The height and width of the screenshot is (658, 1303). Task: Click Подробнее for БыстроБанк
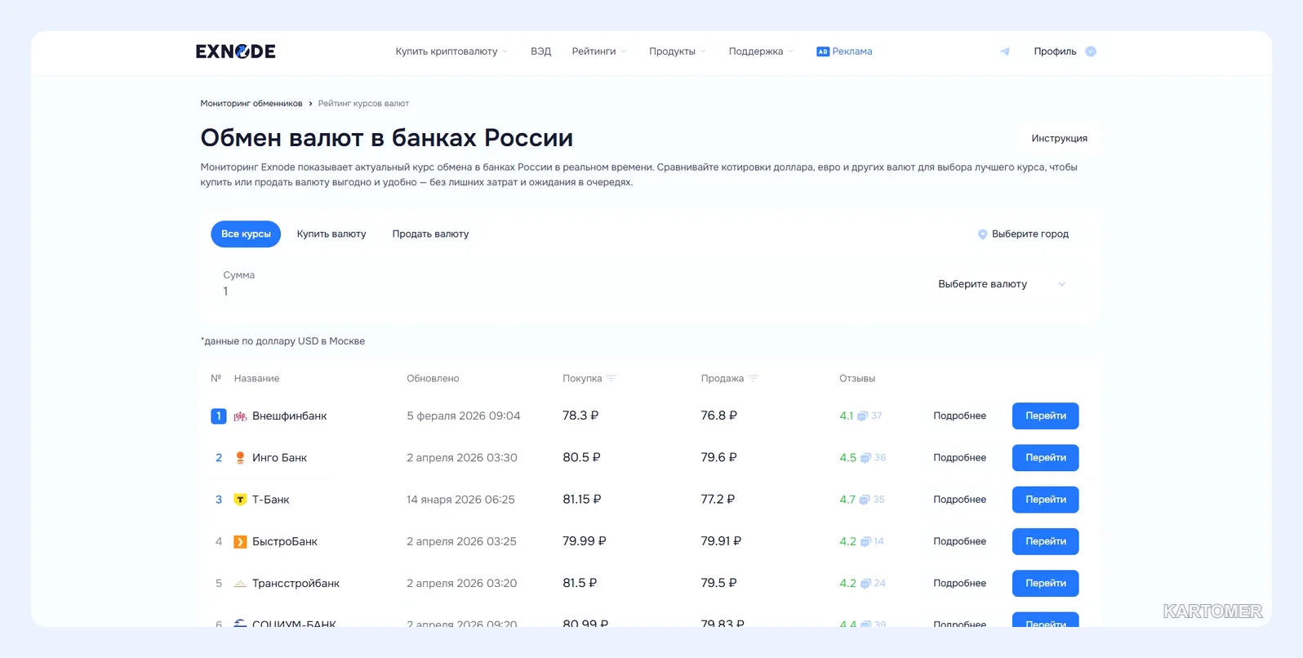pyautogui.click(x=959, y=542)
